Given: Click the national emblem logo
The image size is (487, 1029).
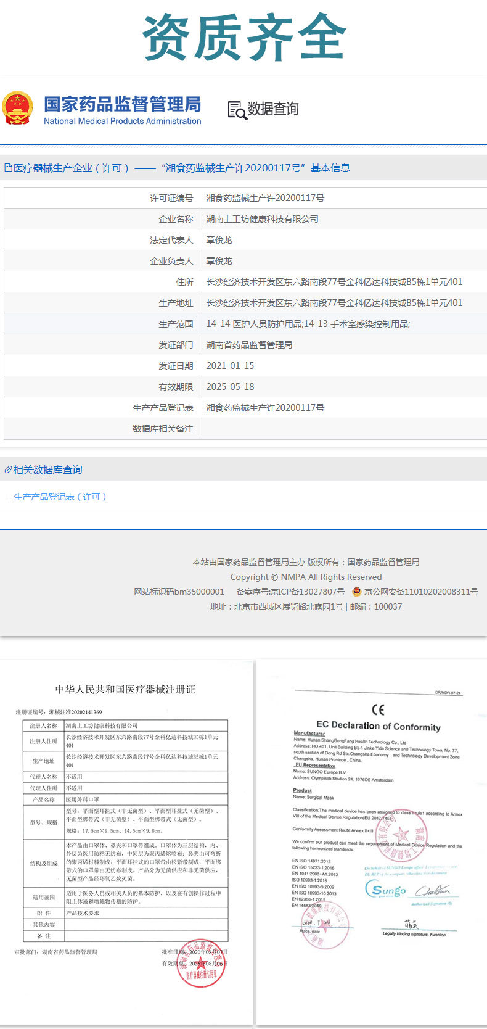Looking at the screenshot, I should tap(17, 108).
